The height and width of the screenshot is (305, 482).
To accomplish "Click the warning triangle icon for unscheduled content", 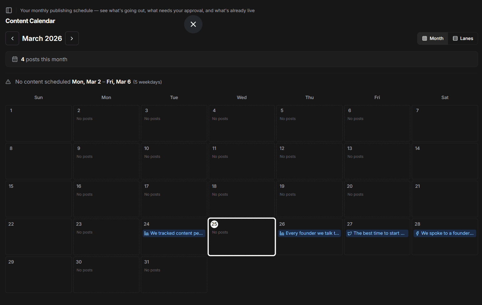I will click(x=8, y=82).
